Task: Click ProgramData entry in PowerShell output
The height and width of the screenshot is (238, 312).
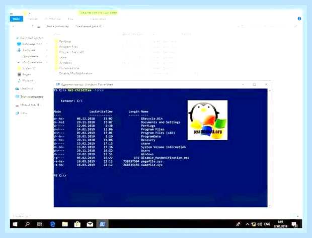Action: [151, 137]
